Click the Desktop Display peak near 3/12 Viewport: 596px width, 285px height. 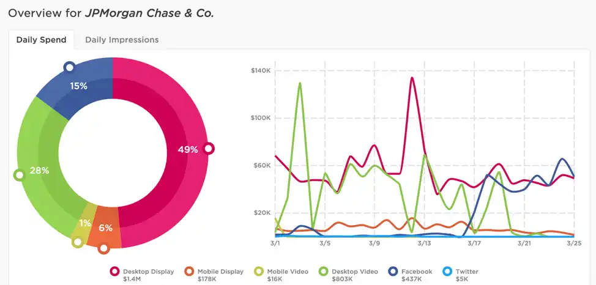412,78
